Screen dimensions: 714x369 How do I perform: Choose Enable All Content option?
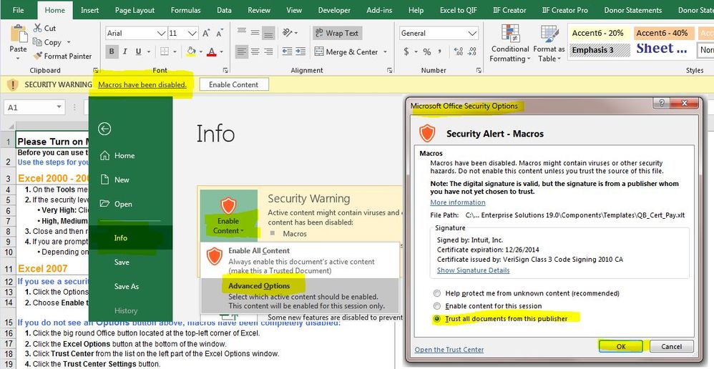(300, 260)
